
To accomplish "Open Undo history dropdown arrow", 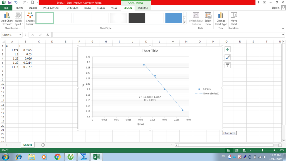I will click(x=19, y=2).
